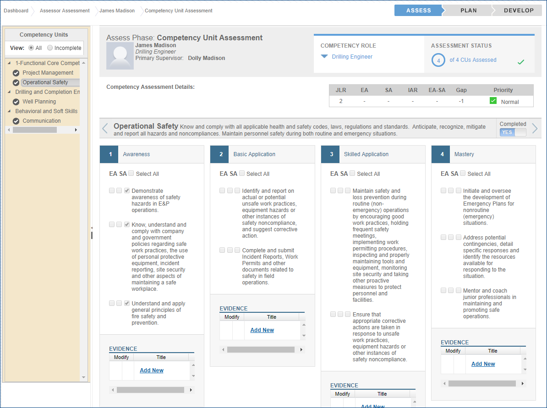
Task: Click the level 2 Basic Application badge
Action: (x=219, y=154)
